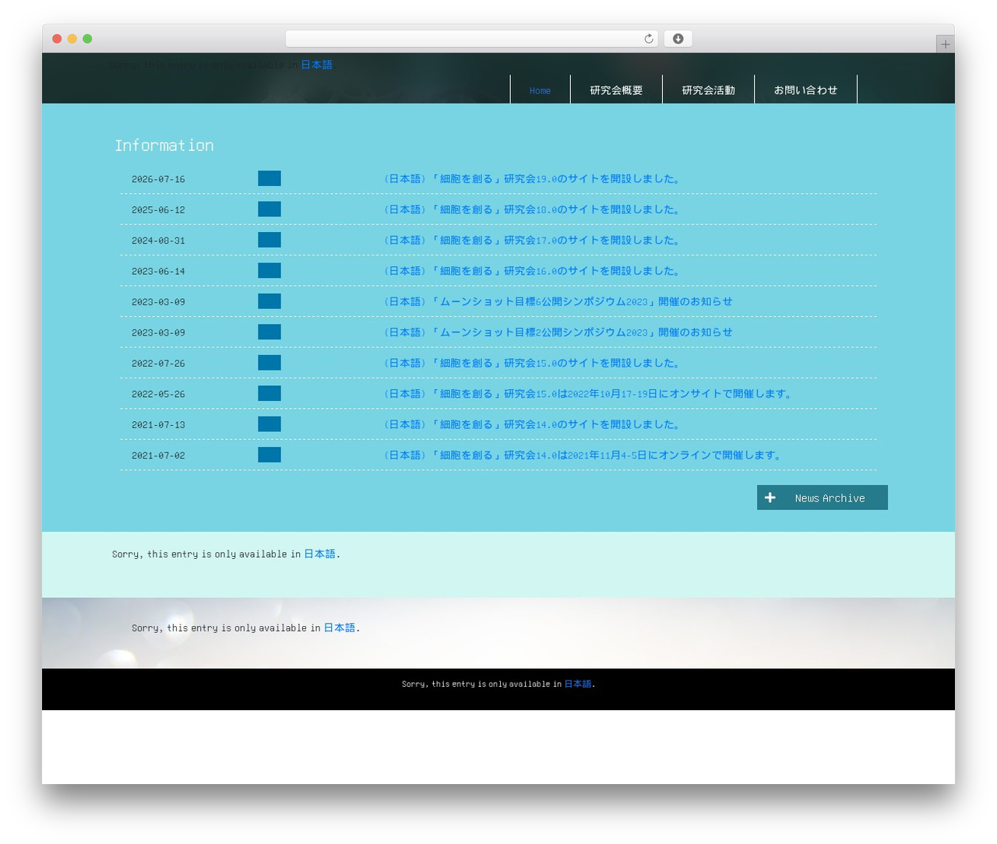Open the 研究会19.0 site announcement link
997x844 pixels.
532,179
